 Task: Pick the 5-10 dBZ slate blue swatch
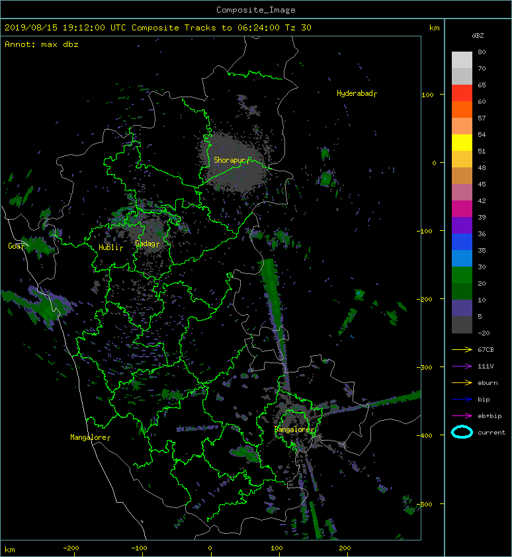pos(462,308)
